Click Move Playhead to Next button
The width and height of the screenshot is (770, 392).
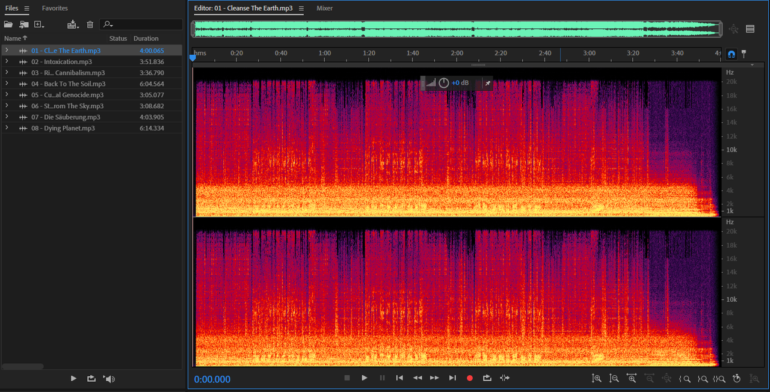click(x=452, y=378)
